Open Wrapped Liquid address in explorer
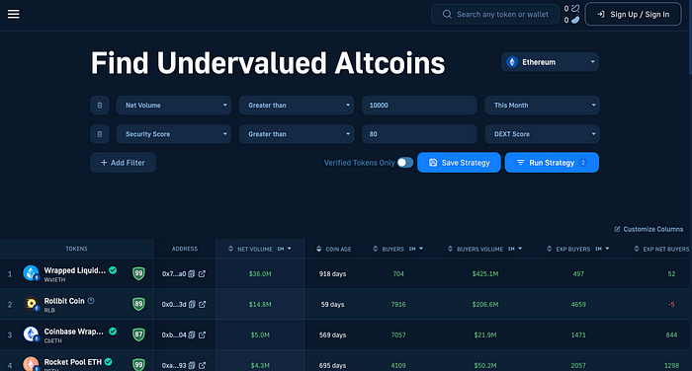Screen dimensions: 692x371 point(202,273)
